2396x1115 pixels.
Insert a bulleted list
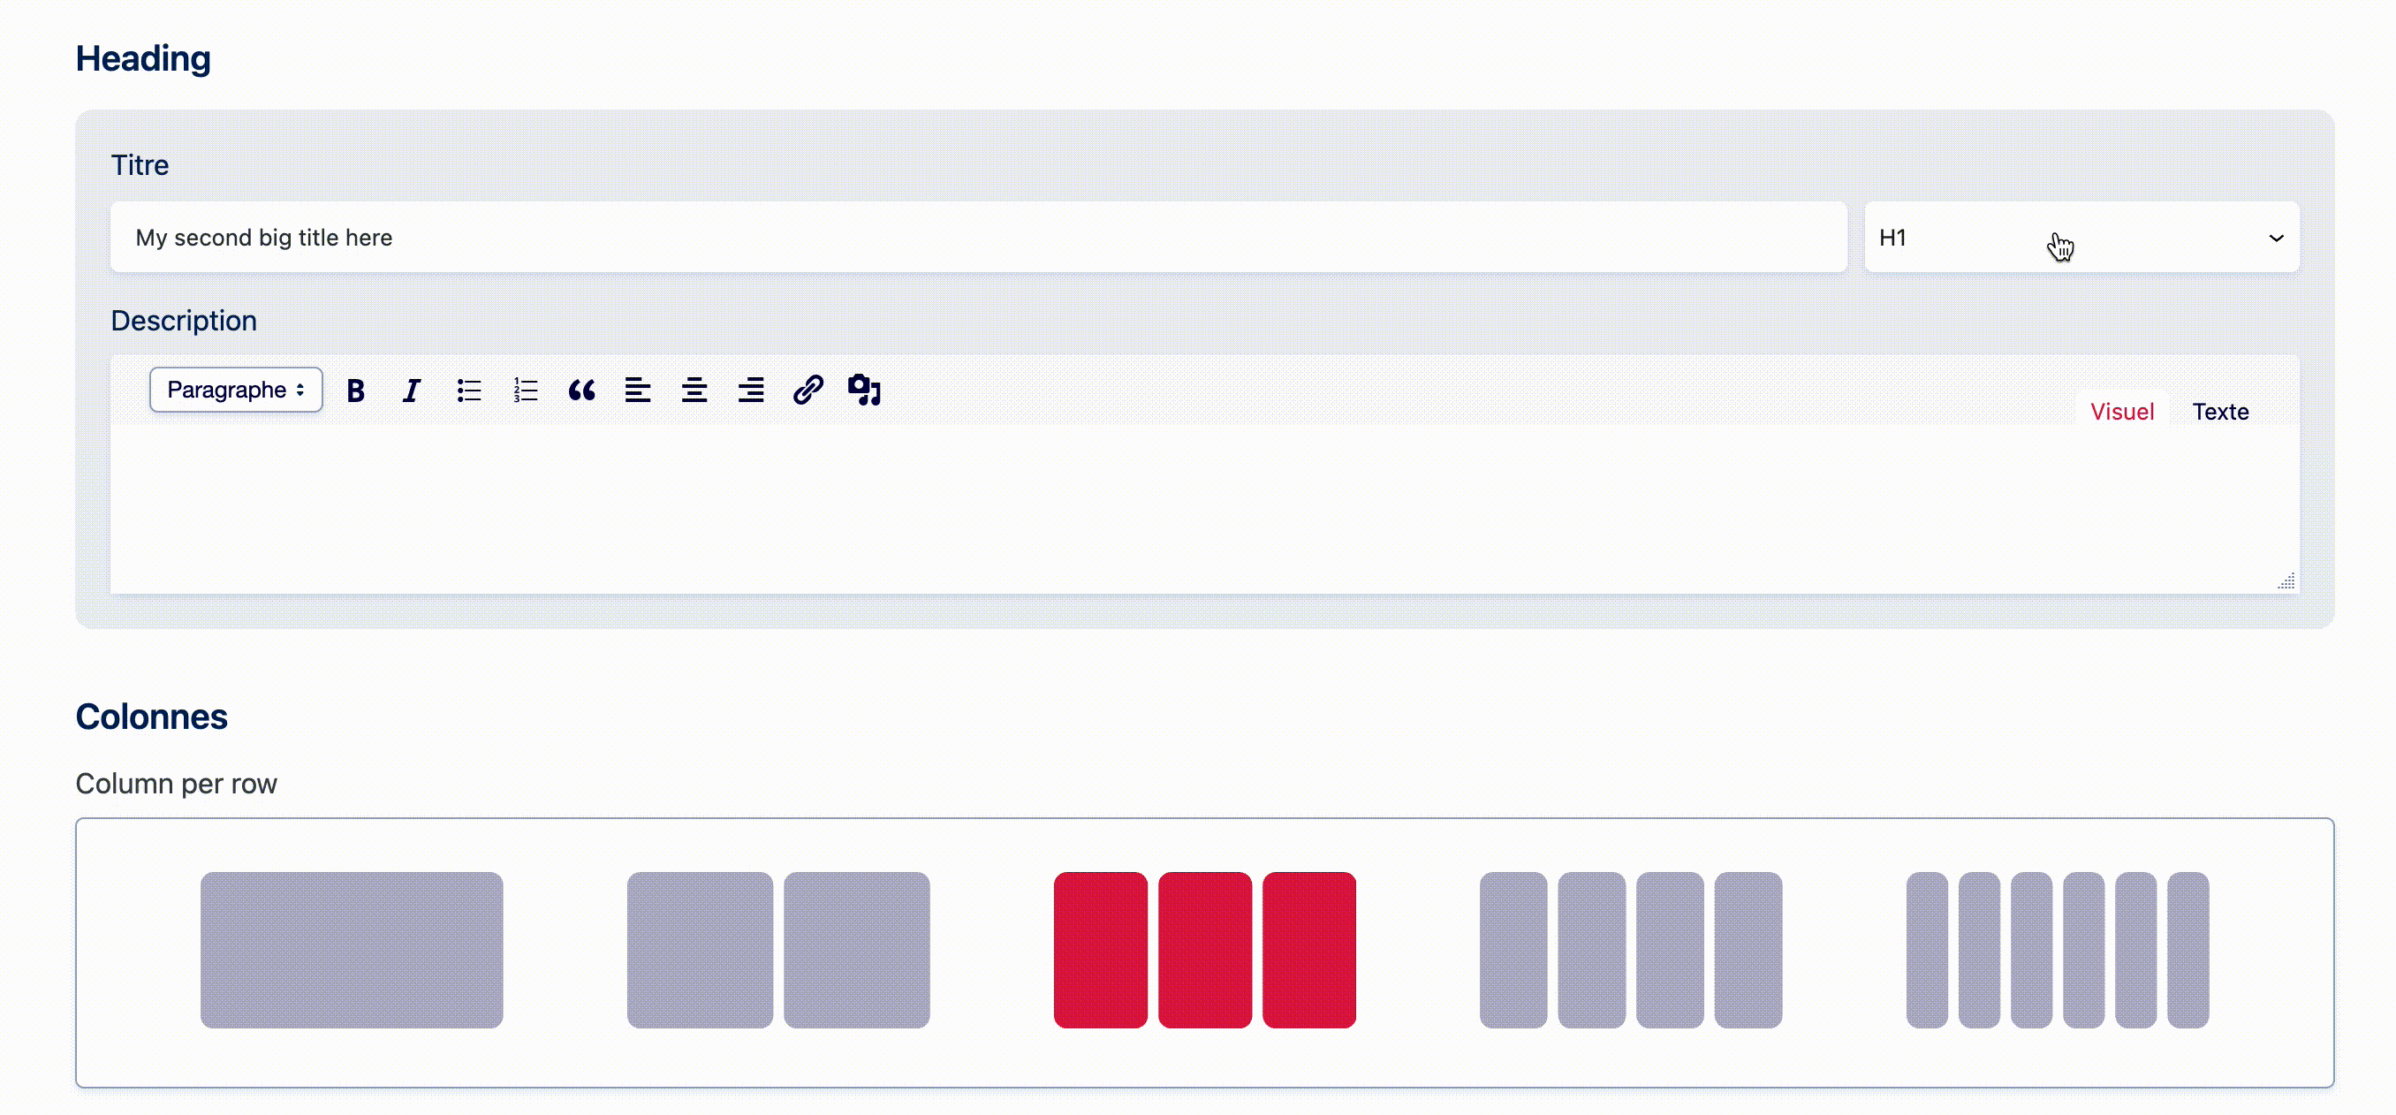pyautogui.click(x=469, y=391)
